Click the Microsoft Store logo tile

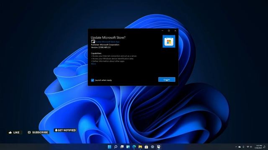pos(169,41)
